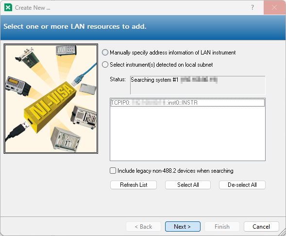
Task: Select Manually specify address information radio
Action: [x=105, y=53]
